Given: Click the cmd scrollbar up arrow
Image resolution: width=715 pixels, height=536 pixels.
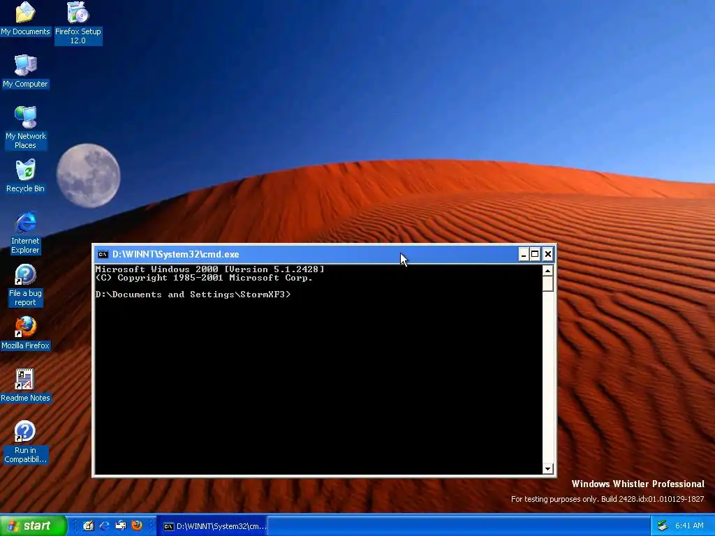Looking at the screenshot, I should pyautogui.click(x=548, y=271).
